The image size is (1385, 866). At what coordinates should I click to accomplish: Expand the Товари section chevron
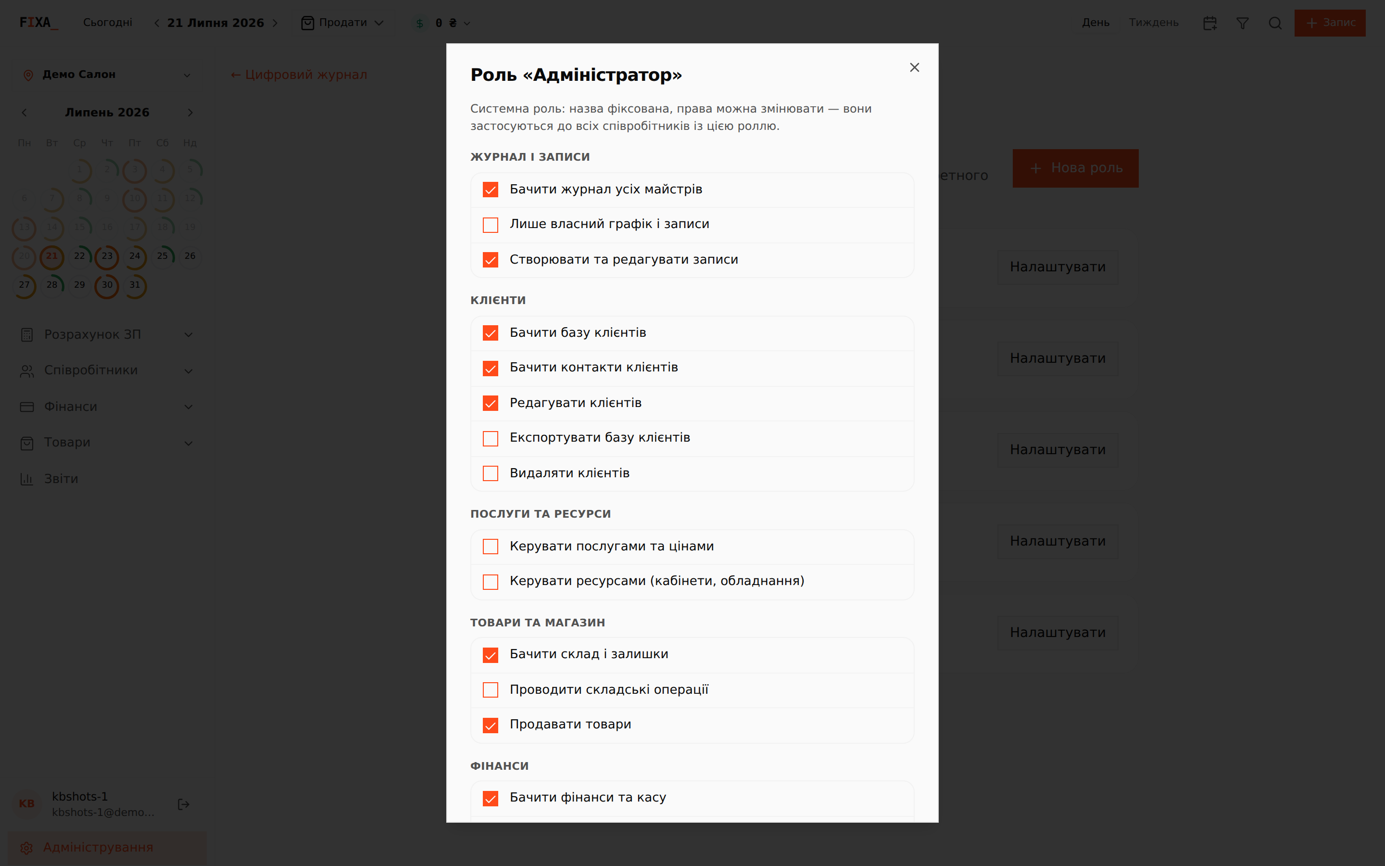pos(189,443)
